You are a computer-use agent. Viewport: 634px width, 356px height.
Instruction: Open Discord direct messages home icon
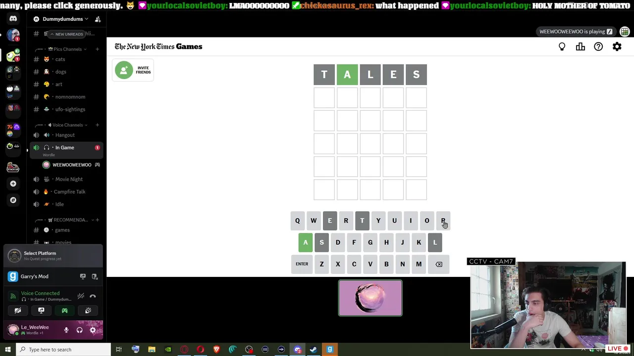tap(13, 19)
